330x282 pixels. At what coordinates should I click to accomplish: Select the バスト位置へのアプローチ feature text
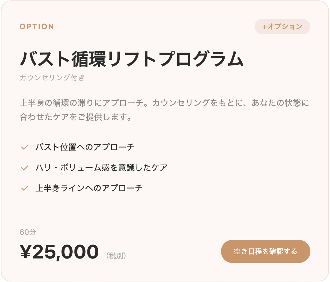pos(85,147)
